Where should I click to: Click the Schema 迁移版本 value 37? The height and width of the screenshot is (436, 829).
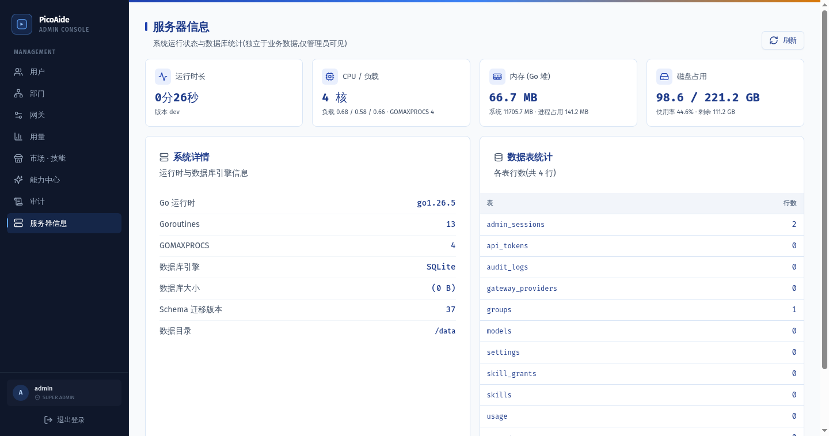click(x=451, y=309)
